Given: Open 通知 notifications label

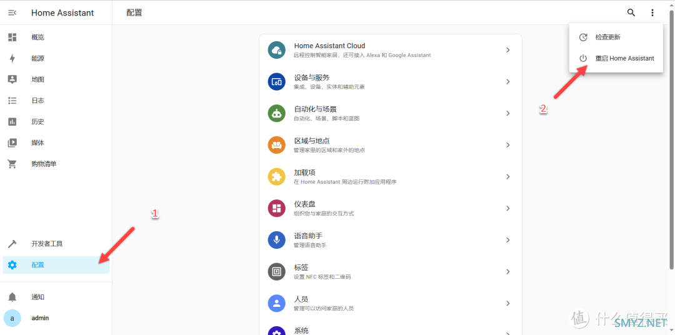Looking at the screenshot, I should (38, 297).
